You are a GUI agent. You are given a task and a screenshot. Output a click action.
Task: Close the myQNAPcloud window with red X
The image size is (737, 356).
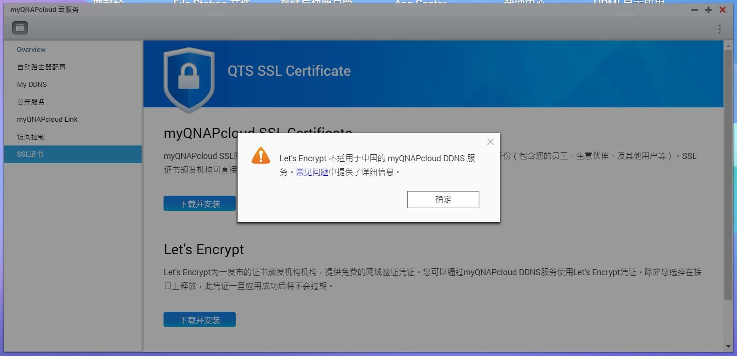[x=723, y=10]
